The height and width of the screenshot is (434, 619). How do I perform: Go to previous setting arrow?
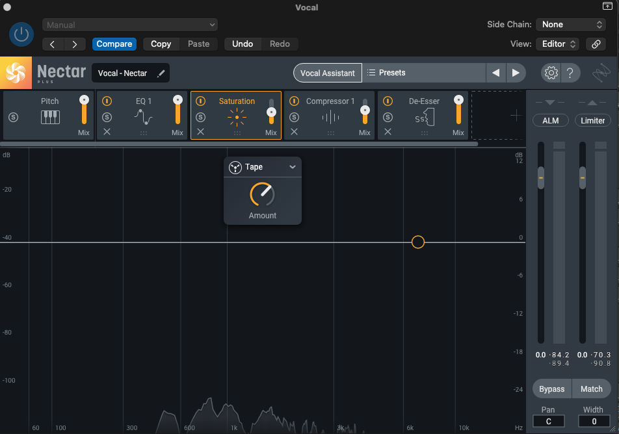52,44
